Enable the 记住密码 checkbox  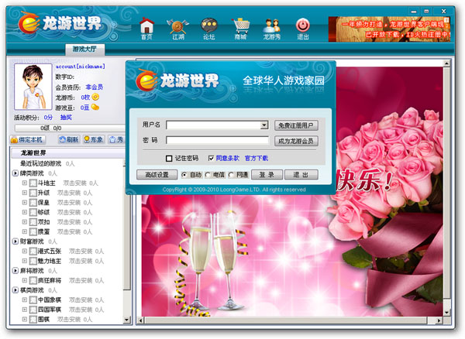tap(169, 159)
